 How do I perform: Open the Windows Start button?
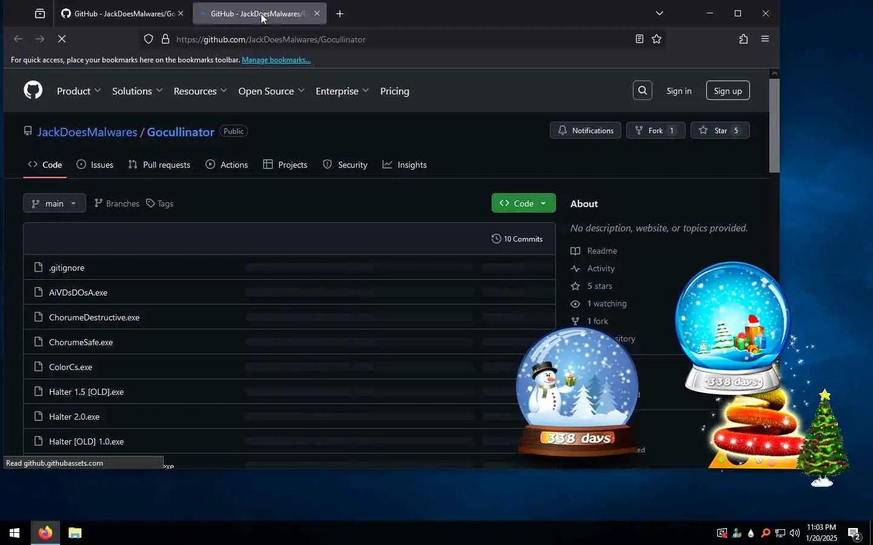pos(15,533)
